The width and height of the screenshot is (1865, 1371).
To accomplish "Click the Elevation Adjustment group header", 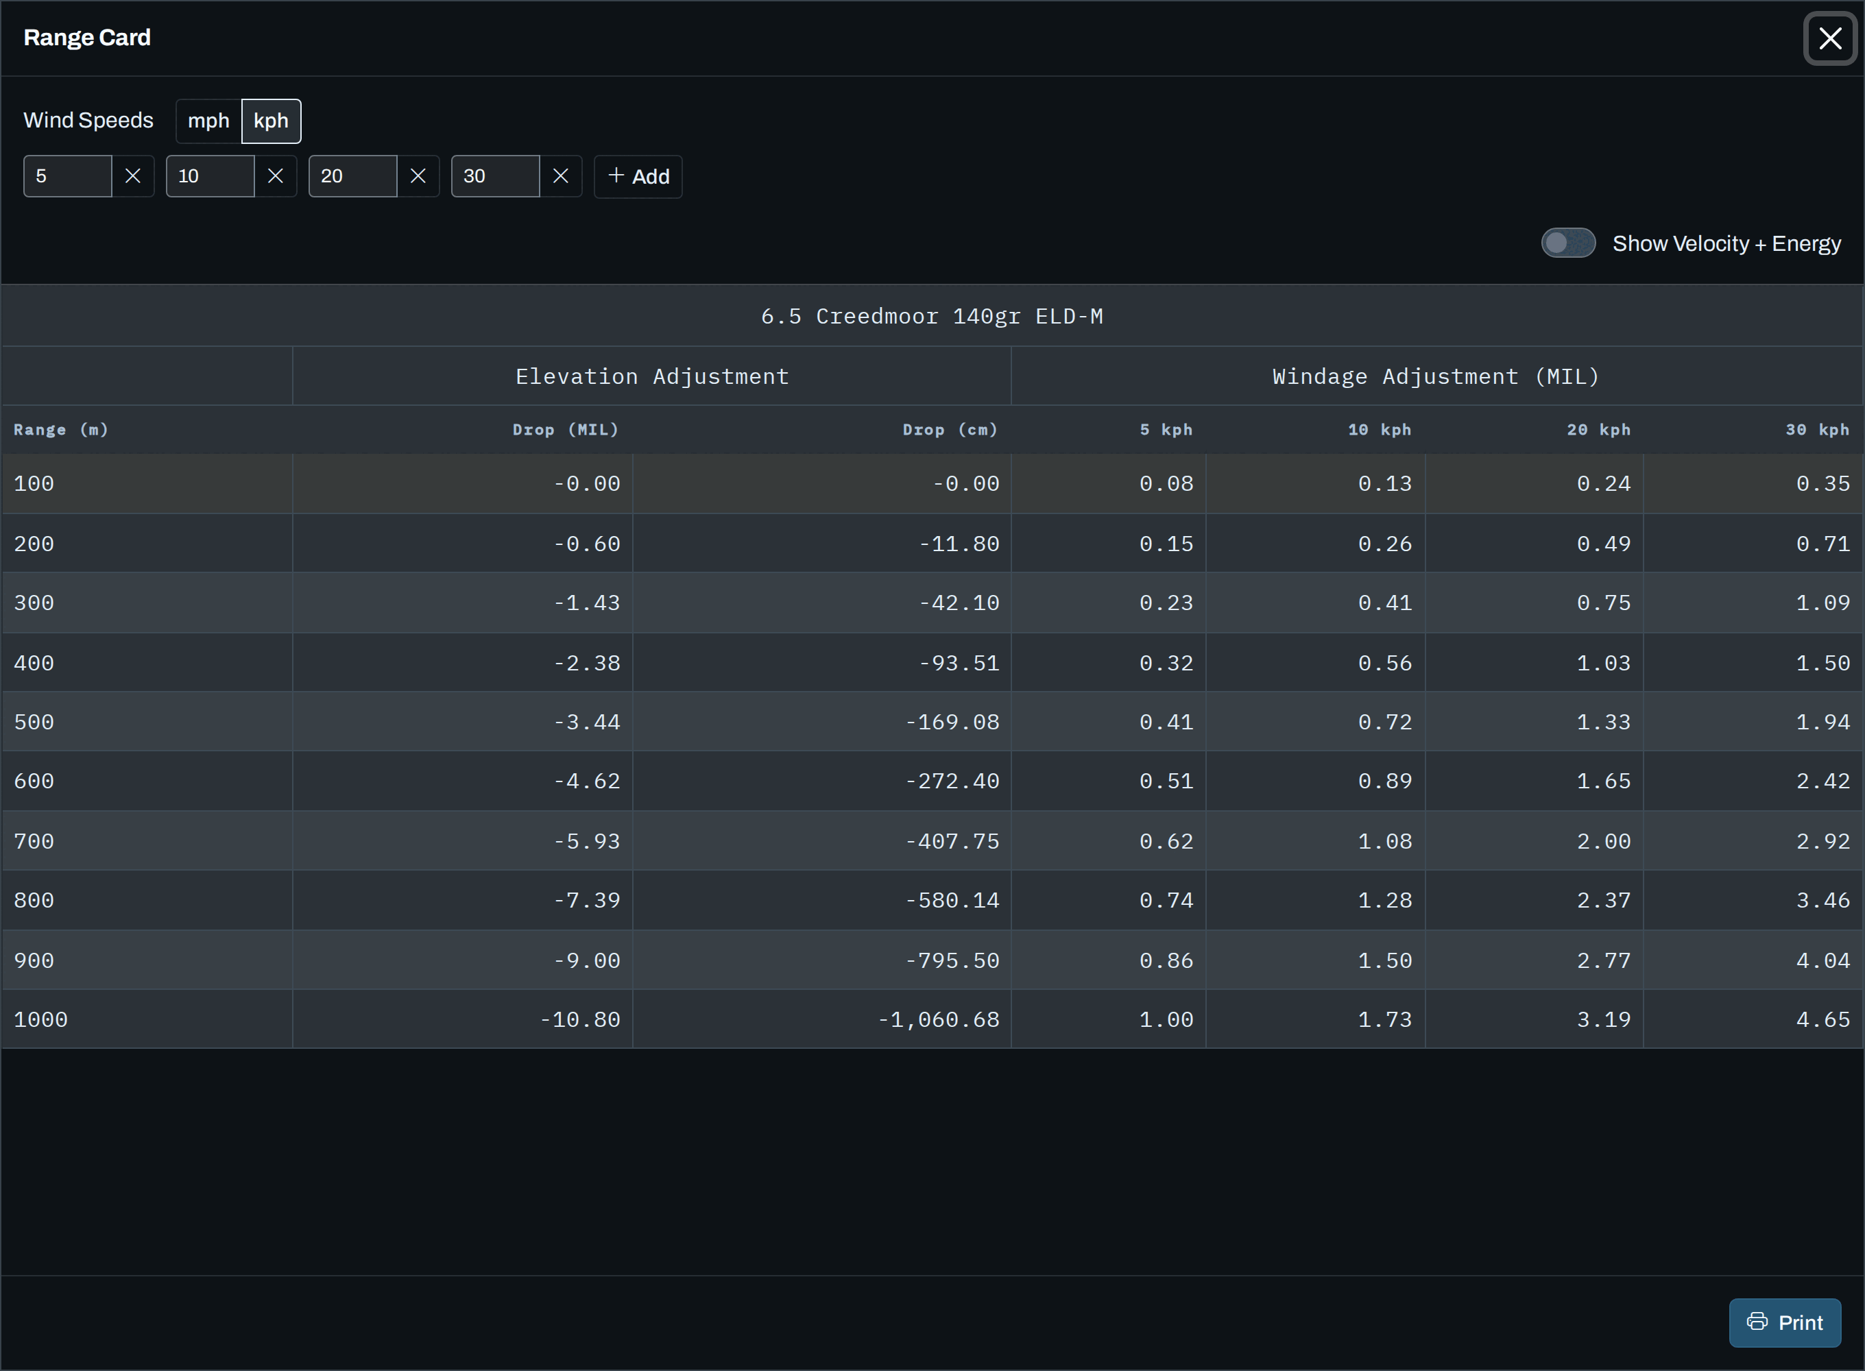I will [652, 376].
